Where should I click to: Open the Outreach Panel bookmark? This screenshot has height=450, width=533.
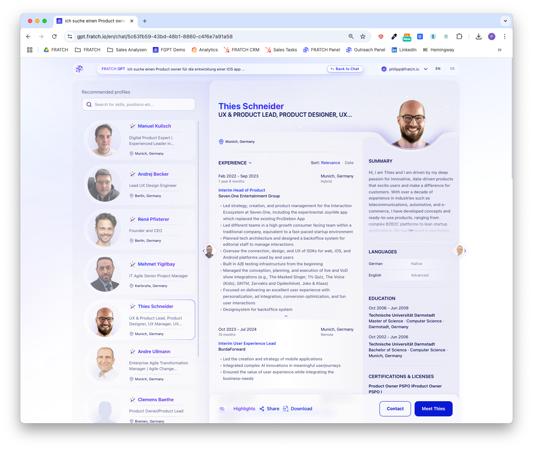coord(366,50)
